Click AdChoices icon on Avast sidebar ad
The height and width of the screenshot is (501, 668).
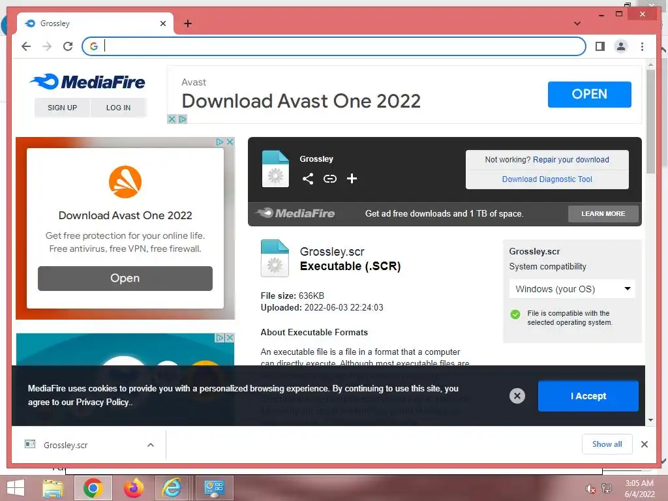220,142
